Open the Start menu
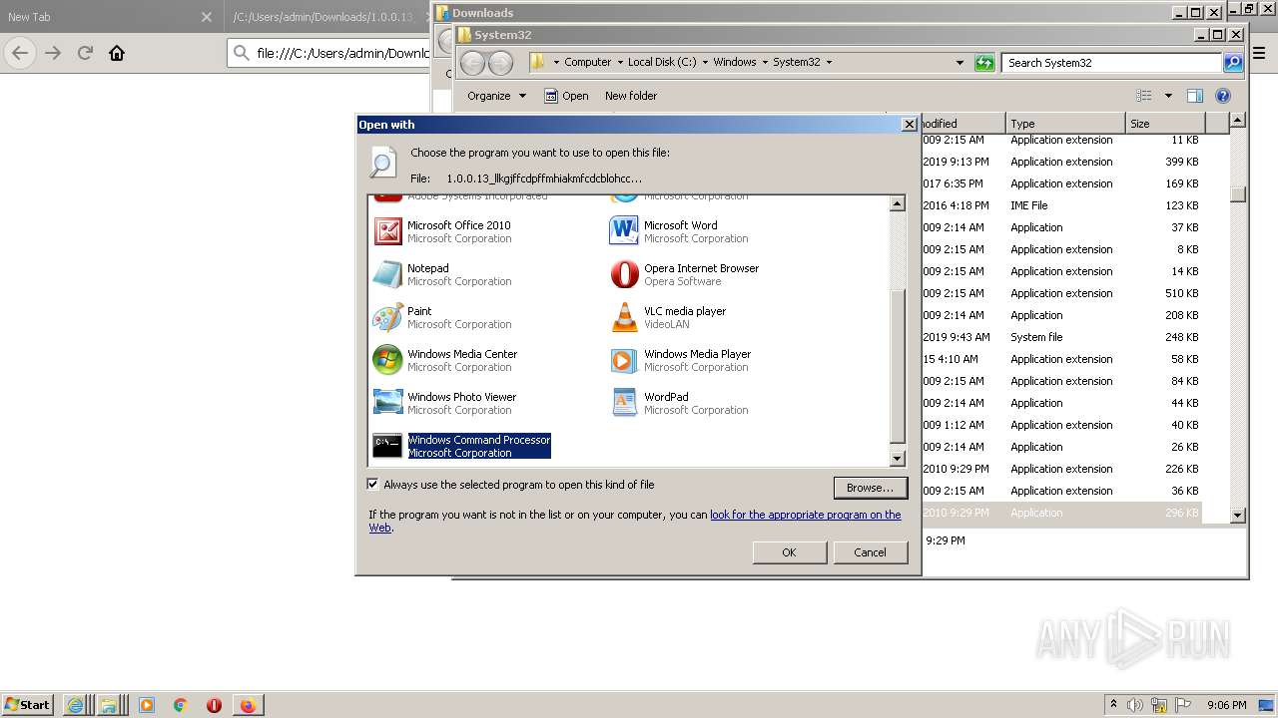The width and height of the screenshot is (1278, 718). (27, 705)
